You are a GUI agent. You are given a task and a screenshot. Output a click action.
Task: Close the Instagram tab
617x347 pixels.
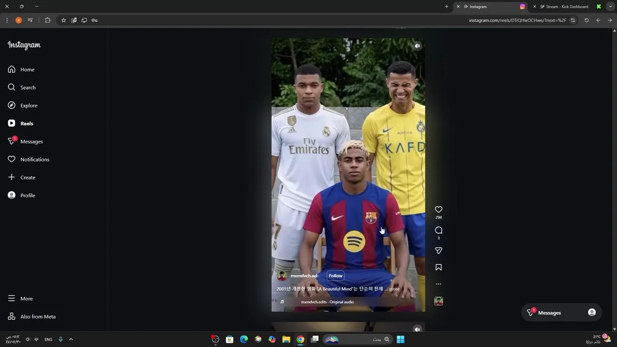tap(458, 7)
